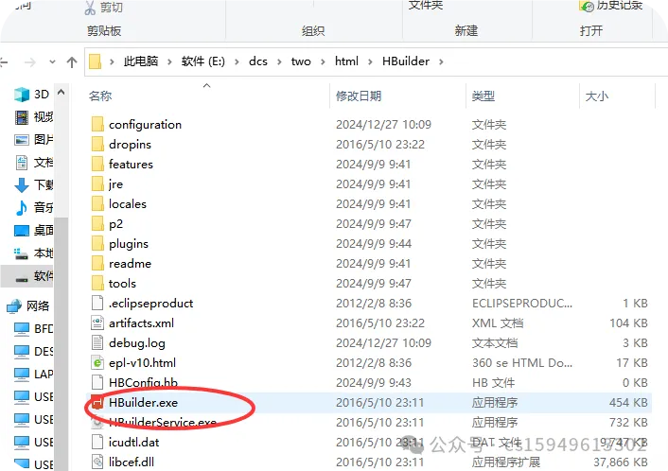This screenshot has width=668, height=471.
Task: Select the tools folder icon
Action: tap(97, 283)
